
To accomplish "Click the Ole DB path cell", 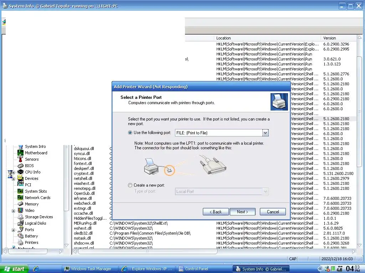I will [x=150, y=233].
